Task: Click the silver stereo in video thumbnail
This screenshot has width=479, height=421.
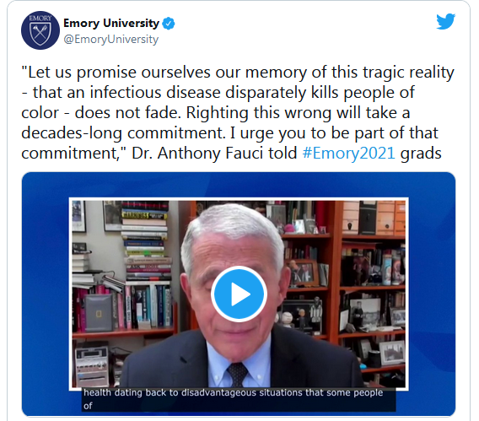Action: click(x=92, y=365)
